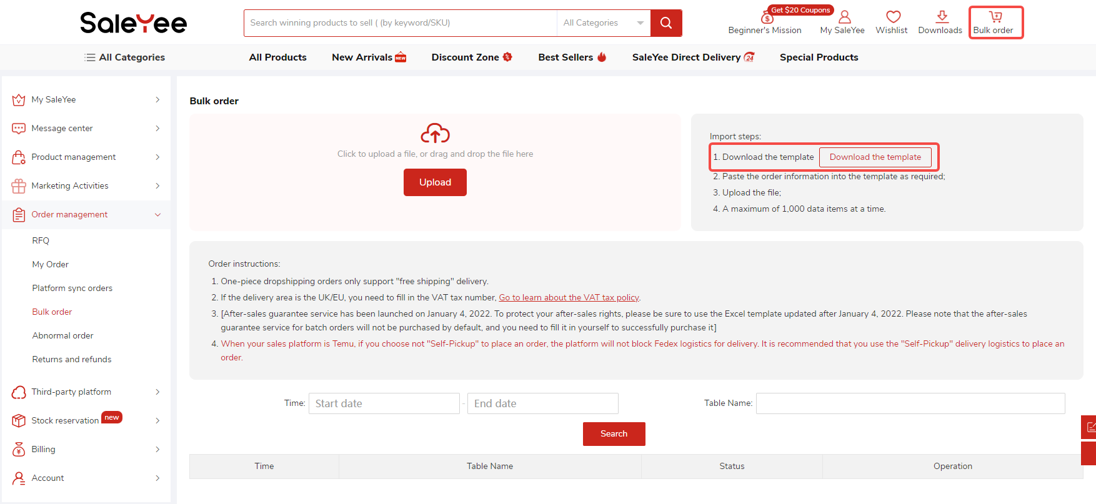
Task: Expand the My SaleYee sidebar chevron
Action: (157, 100)
